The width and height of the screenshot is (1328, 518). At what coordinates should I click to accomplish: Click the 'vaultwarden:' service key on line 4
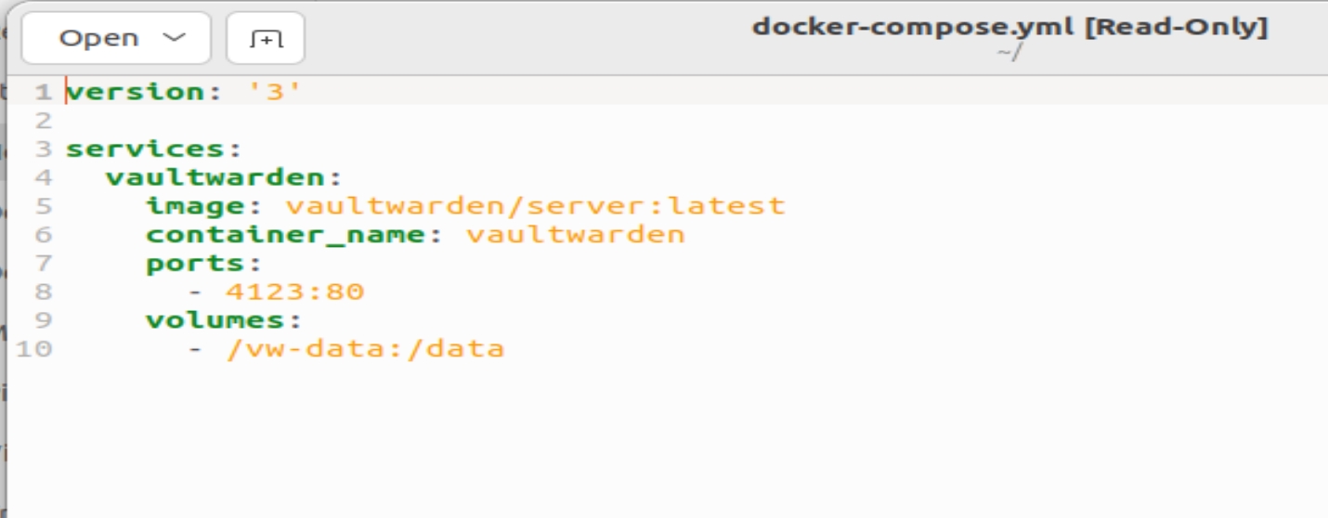pos(225,177)
